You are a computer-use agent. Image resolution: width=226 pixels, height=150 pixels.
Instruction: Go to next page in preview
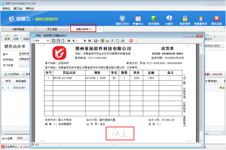point(85,41)
